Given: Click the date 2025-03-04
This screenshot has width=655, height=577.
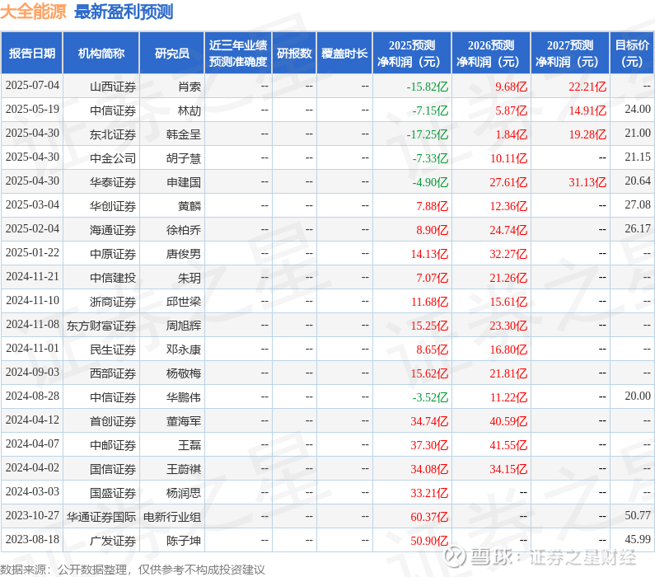Looking at the screenshot, I should (32, 205).
